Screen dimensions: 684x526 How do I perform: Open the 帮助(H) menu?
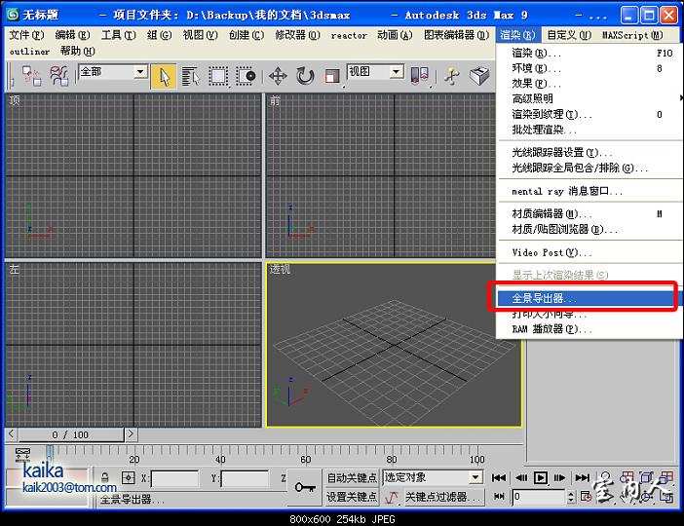click(77, 51)
